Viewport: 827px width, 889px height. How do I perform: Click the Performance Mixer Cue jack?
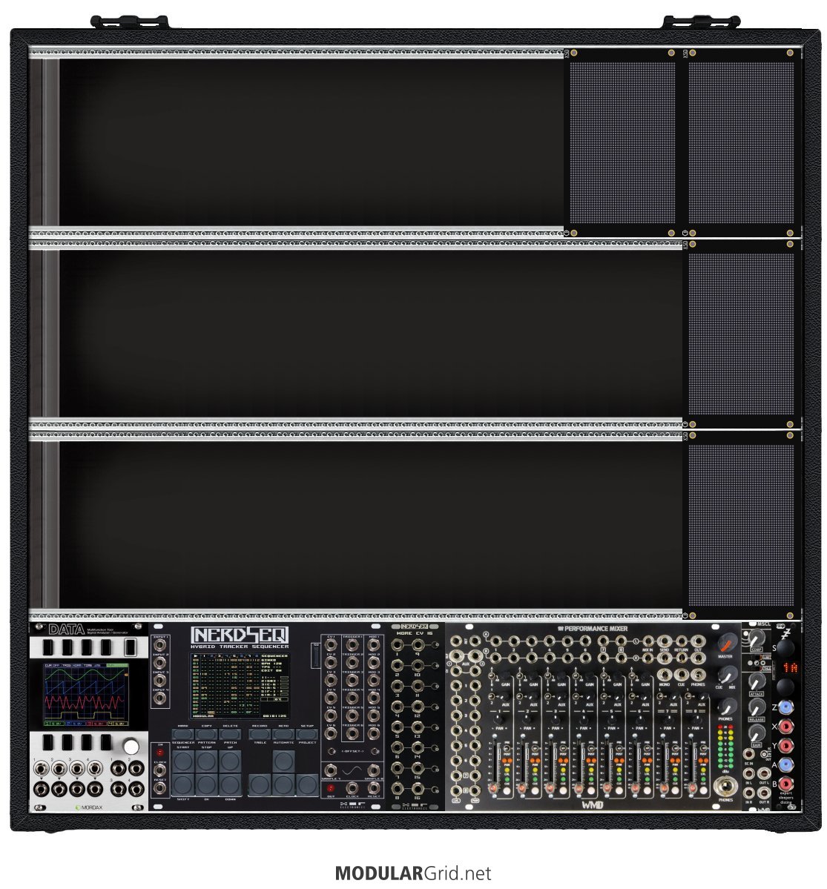point(681,674)
